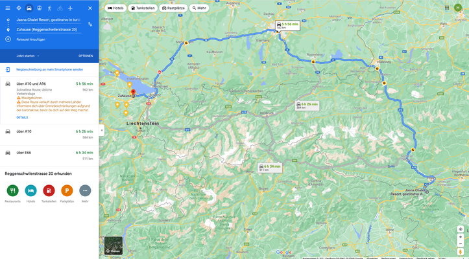The image size is (469, 259).
Task: Collapse the side panel with arrow handle
Action: click(x=102, y=130)
